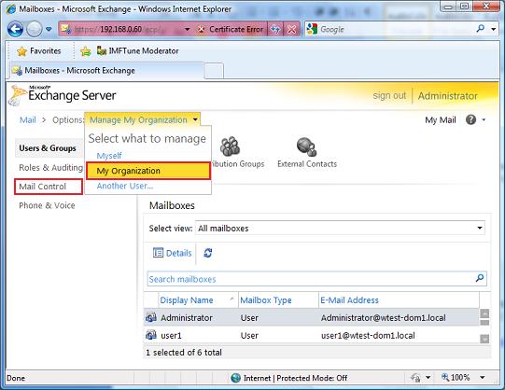Expand the Help dropdown arrow
The height and width of the screenshot is (390, 505).
[484, 120]
